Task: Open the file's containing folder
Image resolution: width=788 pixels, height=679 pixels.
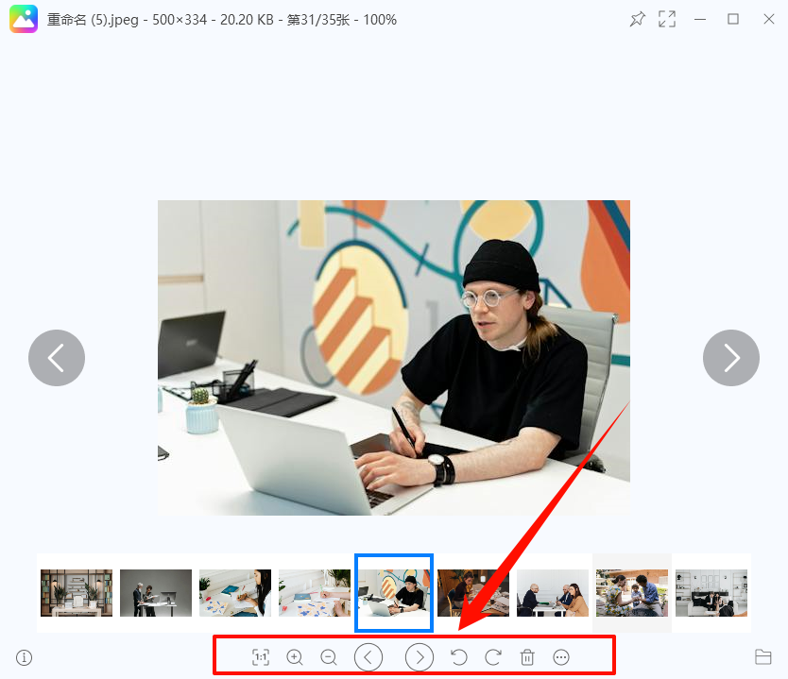Action: click(x=763, y=657)
